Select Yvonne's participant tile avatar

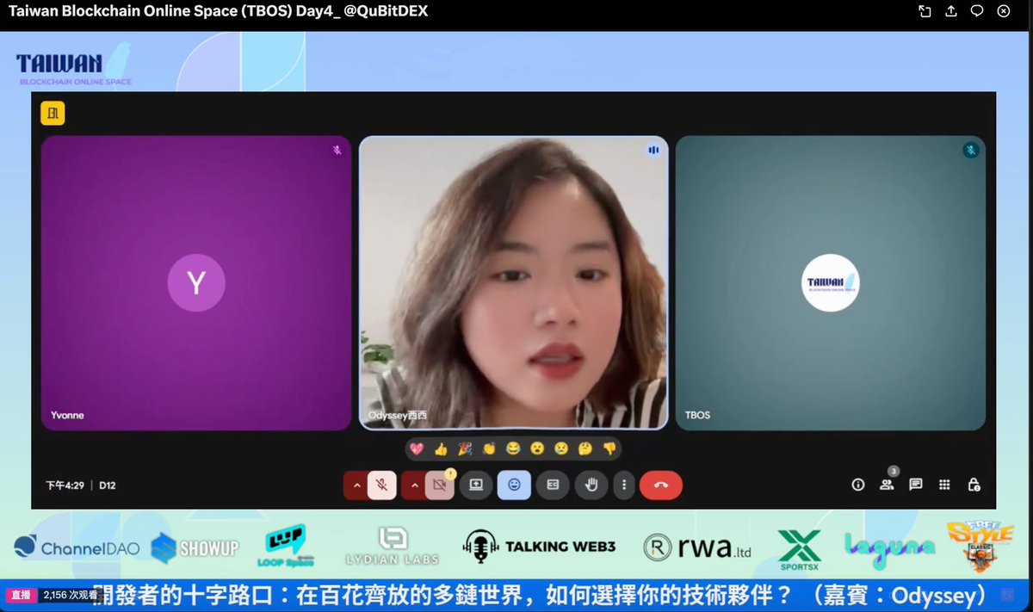point(196,282)
